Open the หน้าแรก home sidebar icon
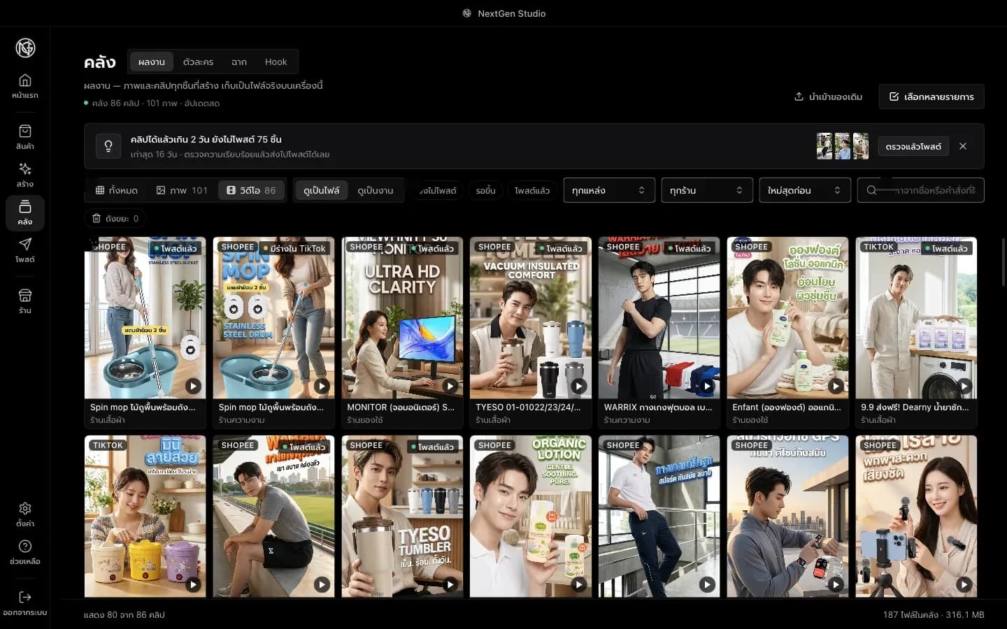1007x629 pixels. click(25, 86)
